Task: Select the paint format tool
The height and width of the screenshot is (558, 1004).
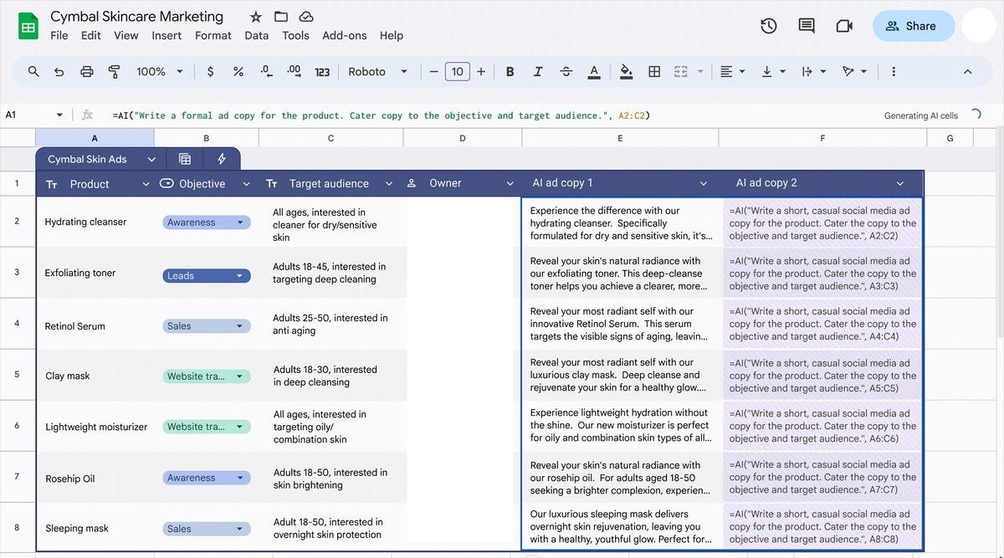Action: (x=115, y=72)
